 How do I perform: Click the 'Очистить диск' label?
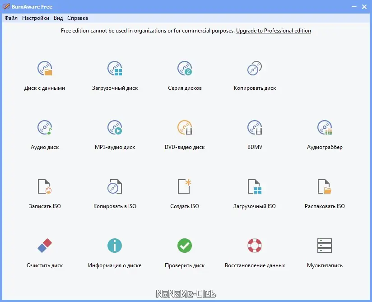click(45, 265)
